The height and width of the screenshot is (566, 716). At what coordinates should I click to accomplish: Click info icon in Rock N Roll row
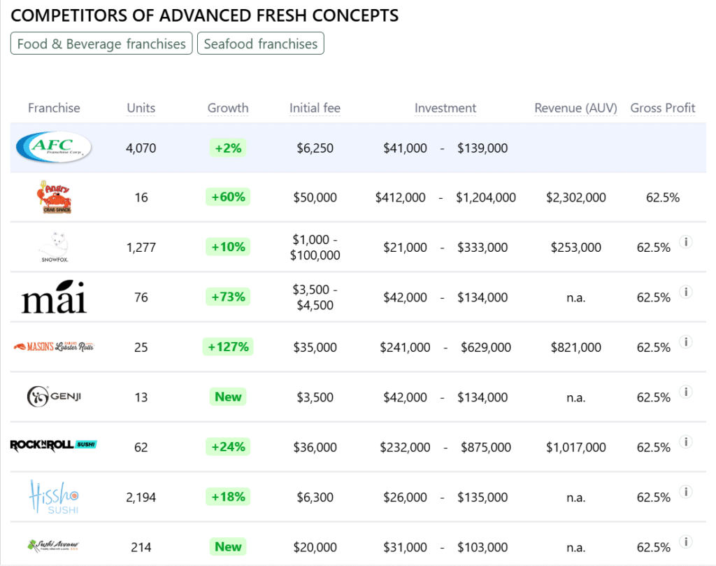coord(686,441)
